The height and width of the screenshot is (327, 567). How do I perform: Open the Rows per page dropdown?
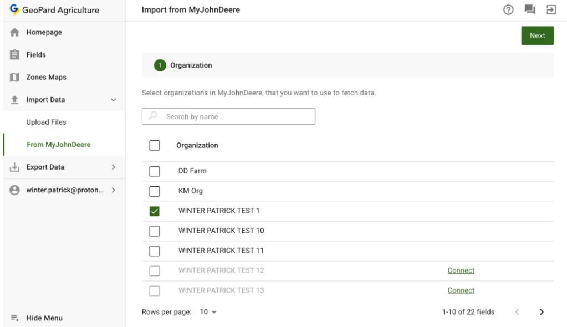[208, 312]
